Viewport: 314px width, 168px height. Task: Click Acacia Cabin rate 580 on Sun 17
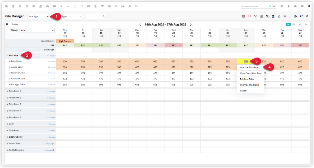(x=119, y=67)
